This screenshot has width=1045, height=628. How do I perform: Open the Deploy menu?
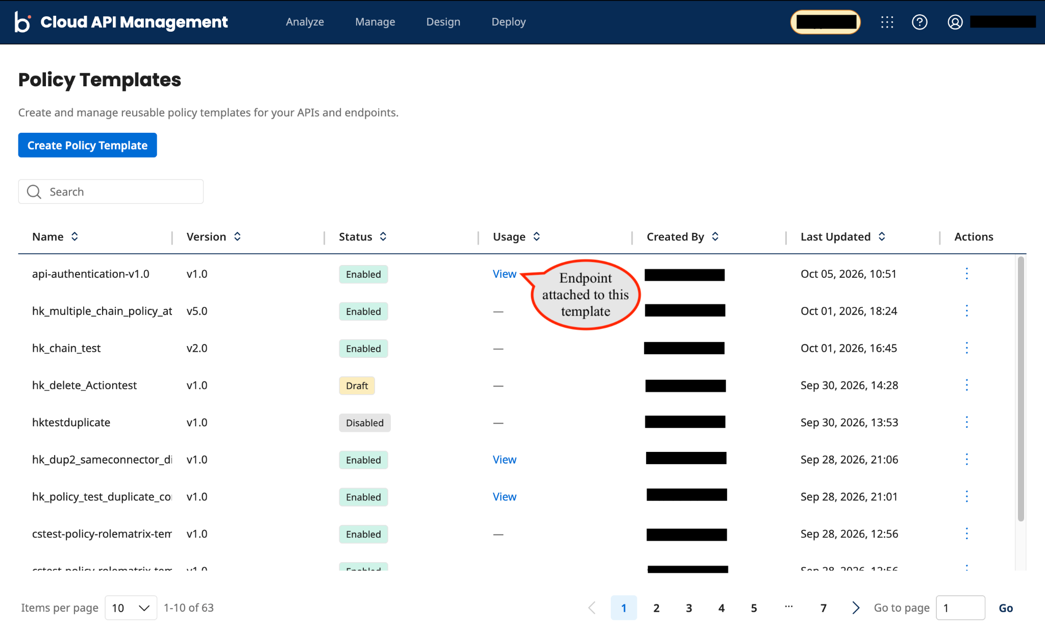pyautogui.click(x=509, y=22)
